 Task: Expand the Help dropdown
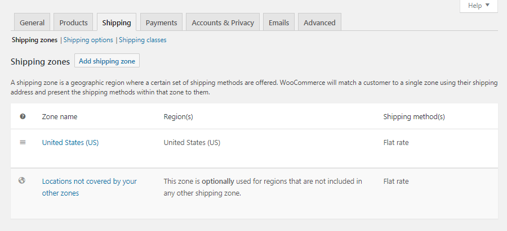(x=479, y=6)
